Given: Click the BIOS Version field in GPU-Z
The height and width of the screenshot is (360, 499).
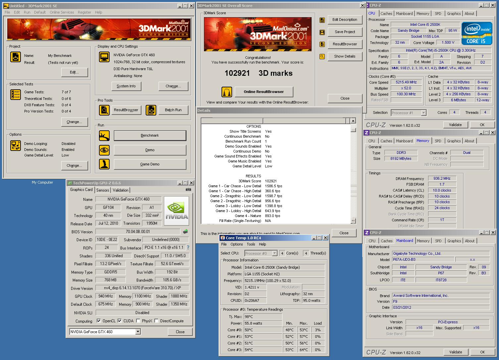Looking at the screenshot, I should [x=138, y=232].
